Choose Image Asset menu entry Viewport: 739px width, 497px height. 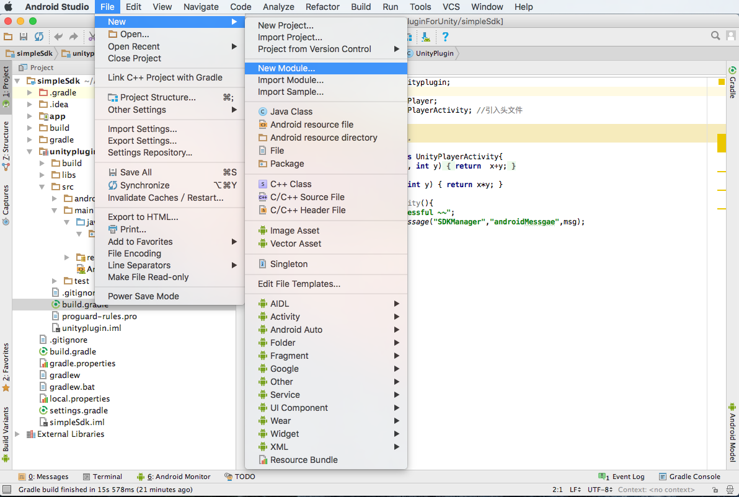tap(326, 231)
